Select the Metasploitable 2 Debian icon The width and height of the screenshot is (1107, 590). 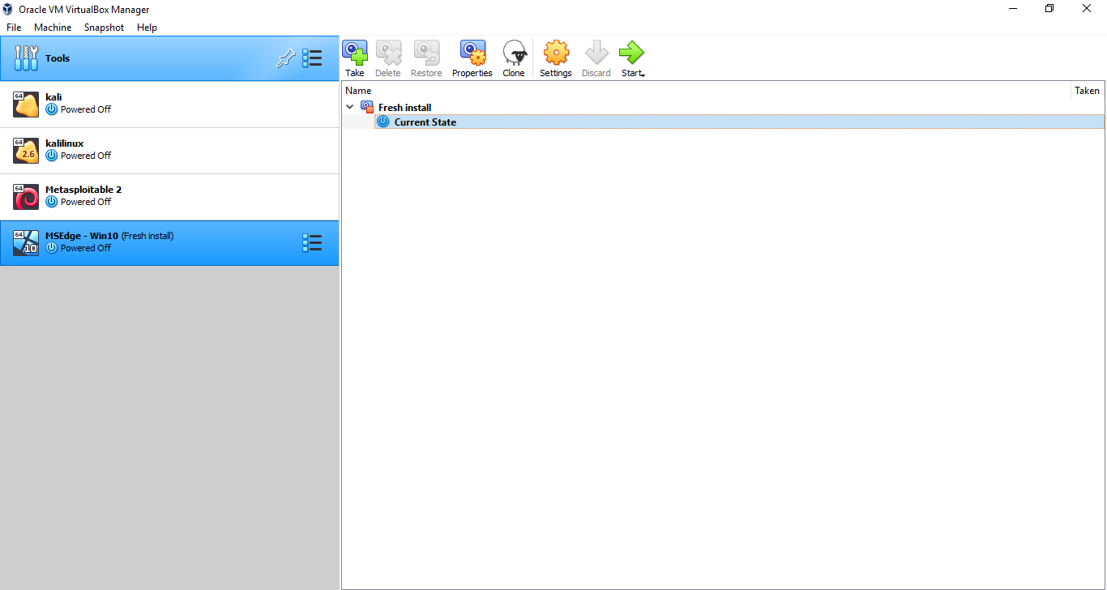tap(26, 197)
